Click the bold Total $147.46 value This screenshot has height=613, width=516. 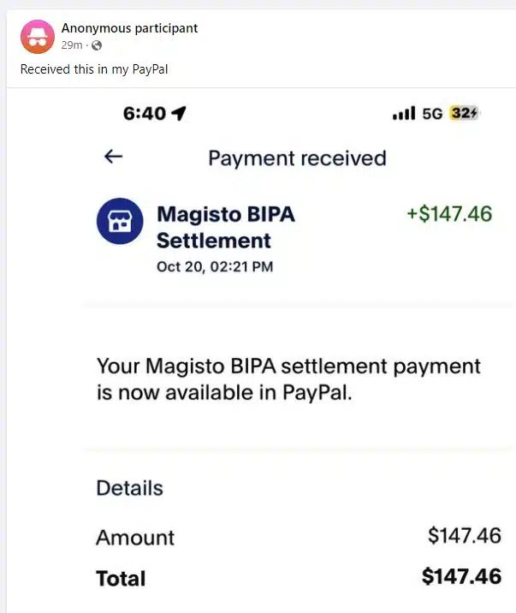(x=461, y=577)
